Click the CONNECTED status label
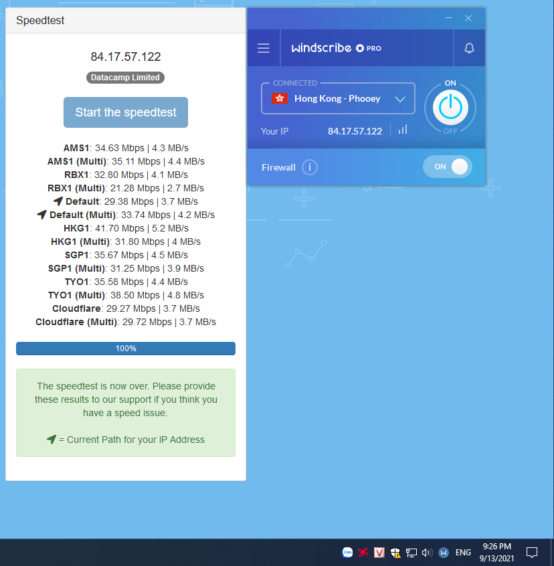554x566 pixels. coord(295,83)
